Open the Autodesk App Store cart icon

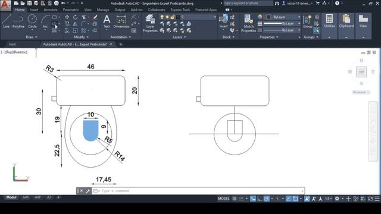click(x=317, y=3)
